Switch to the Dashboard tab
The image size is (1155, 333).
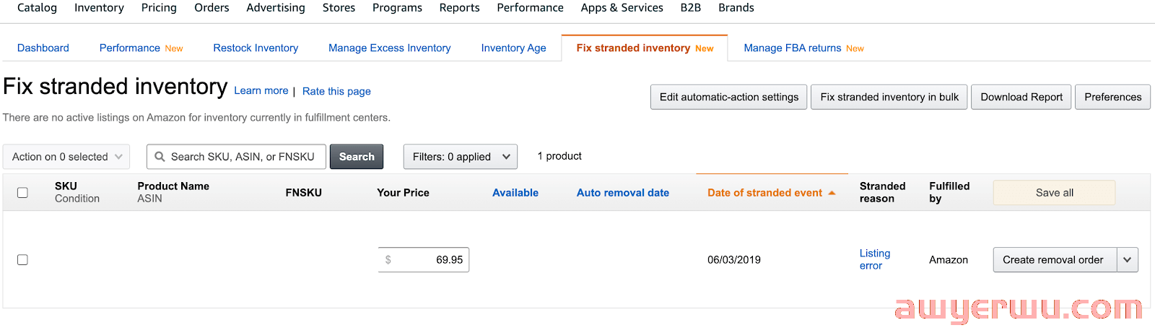(x=43, y=48)
